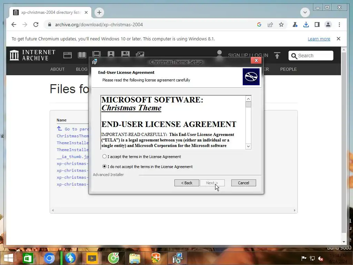Click the license text scroll-down arrow
353x265 pixels.
248,146
